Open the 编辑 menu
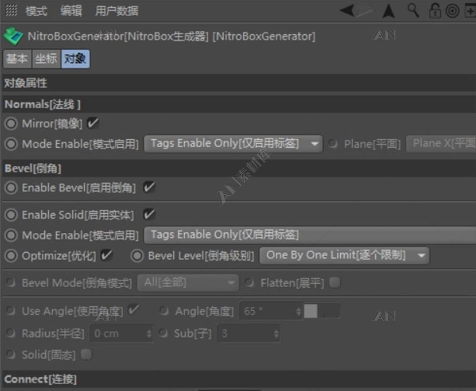This screenshot has height=391, width=476. (x=71, y=11)
